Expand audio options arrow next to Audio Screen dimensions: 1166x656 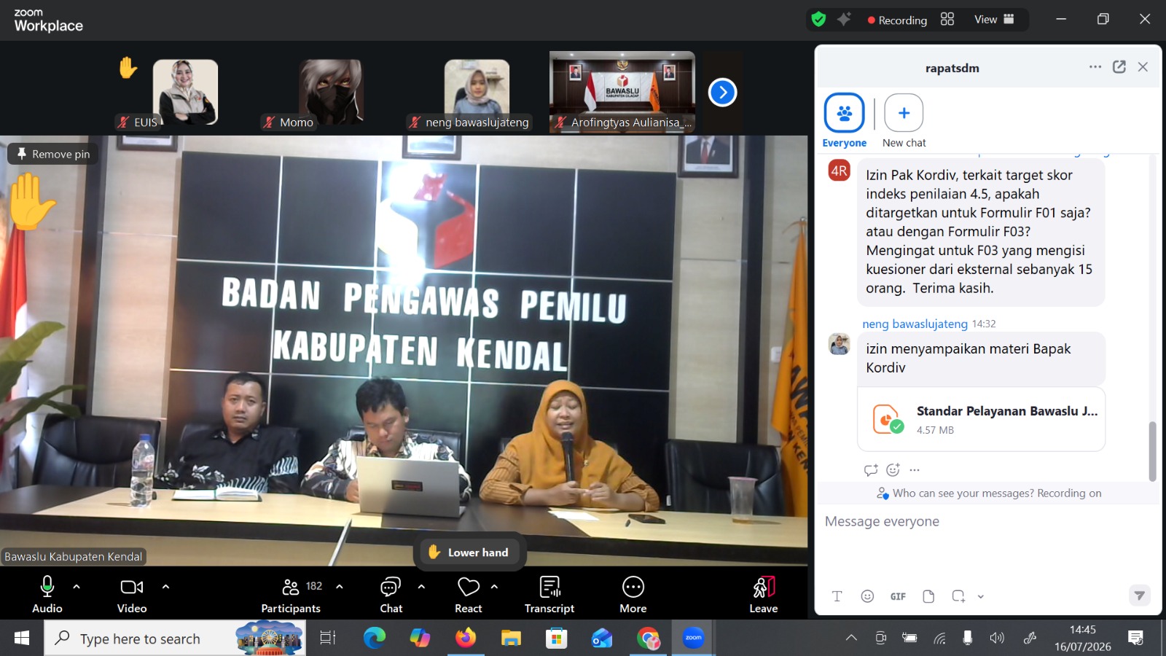click(77, 587)
